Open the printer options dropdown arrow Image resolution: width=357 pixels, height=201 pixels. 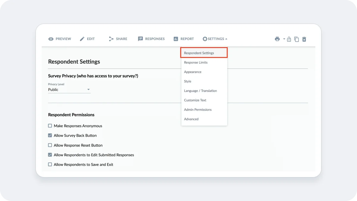coord(284,39)
